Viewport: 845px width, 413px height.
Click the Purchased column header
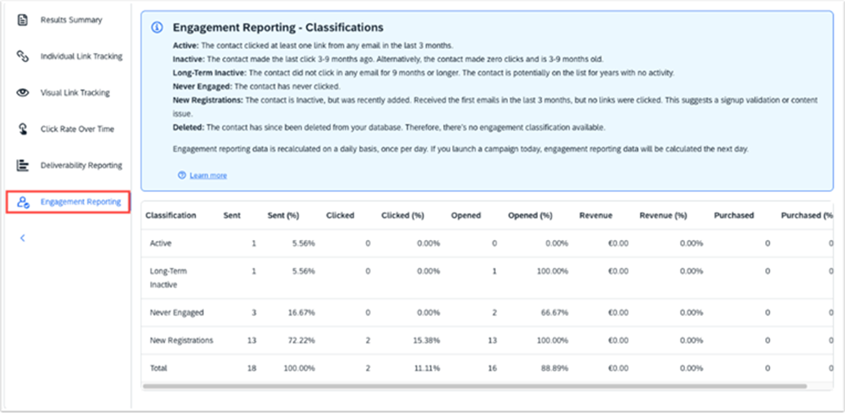(x=734, y=215)
